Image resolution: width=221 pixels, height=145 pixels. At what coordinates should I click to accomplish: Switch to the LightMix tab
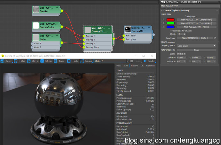(x=151, y=66)
